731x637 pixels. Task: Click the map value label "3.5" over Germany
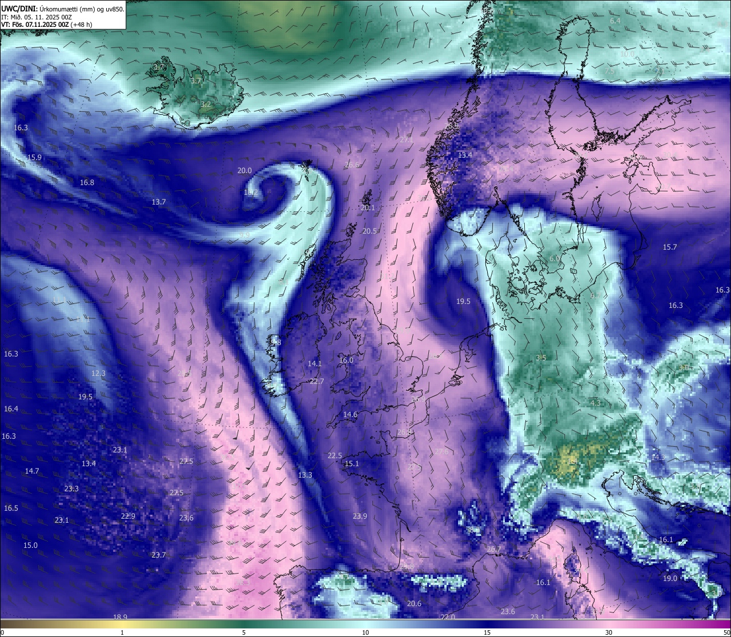pyautogui.click(x=541, y=358)
